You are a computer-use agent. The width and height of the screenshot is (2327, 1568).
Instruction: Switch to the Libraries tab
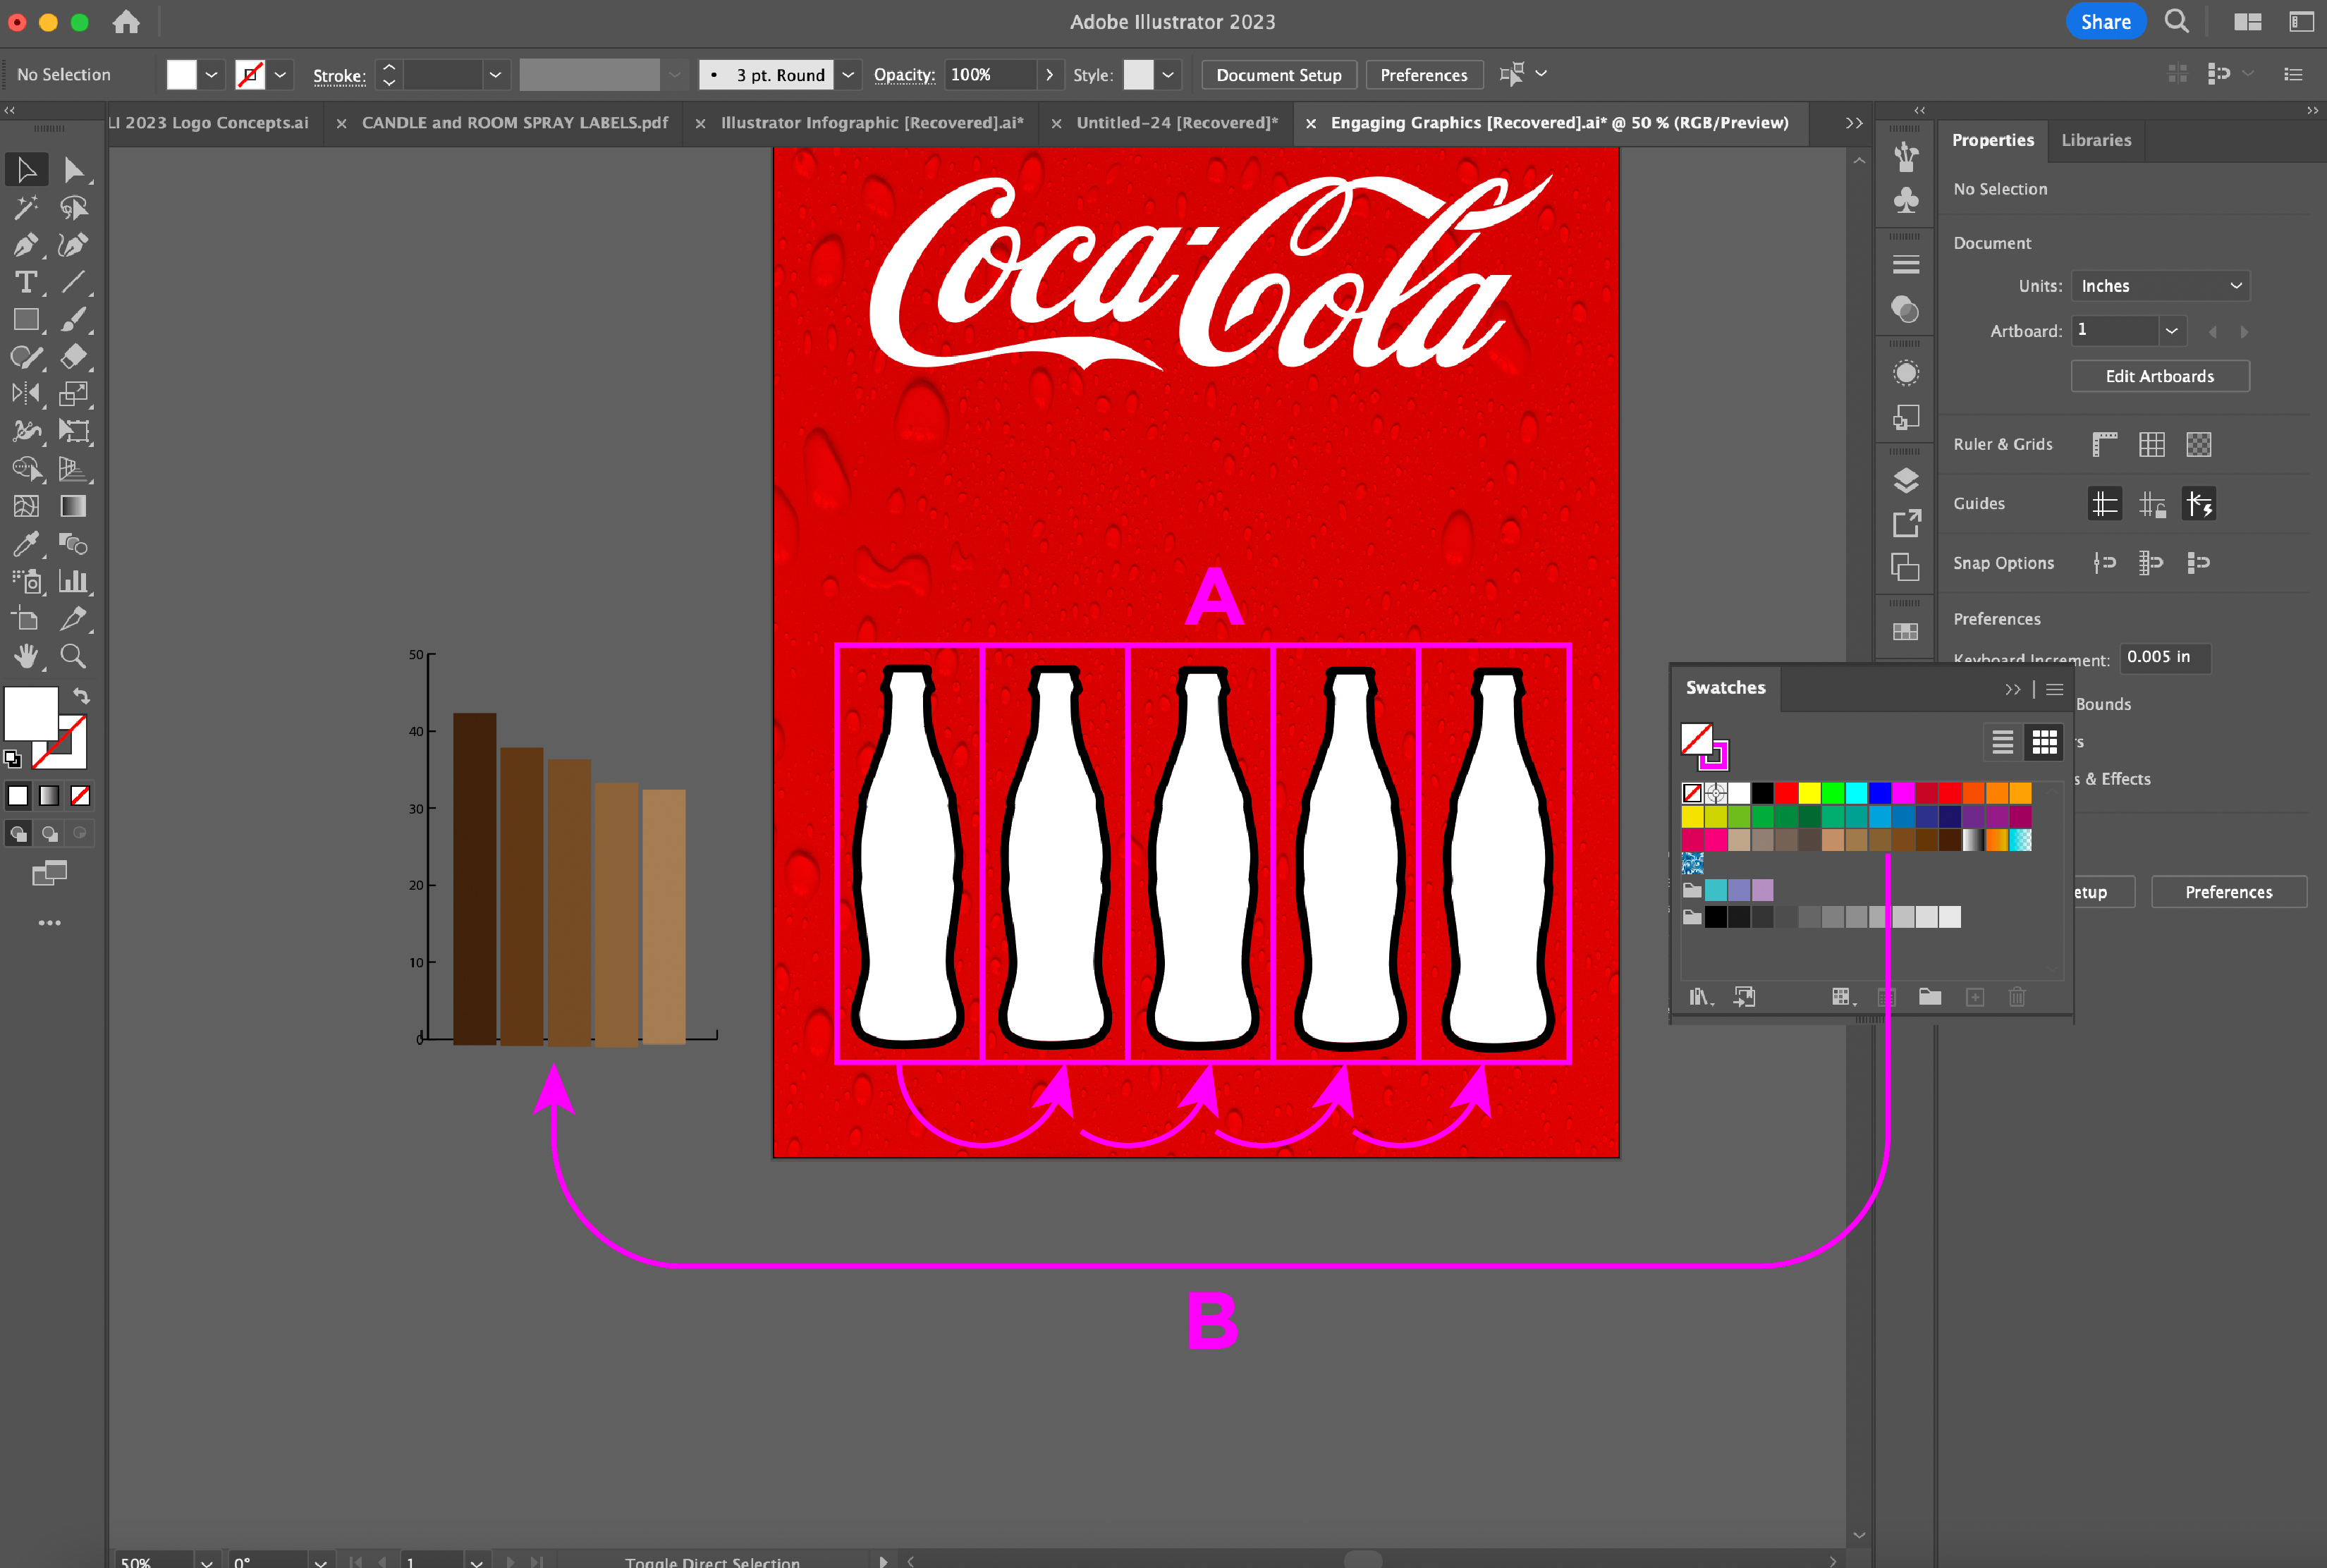click(2095, 140)
